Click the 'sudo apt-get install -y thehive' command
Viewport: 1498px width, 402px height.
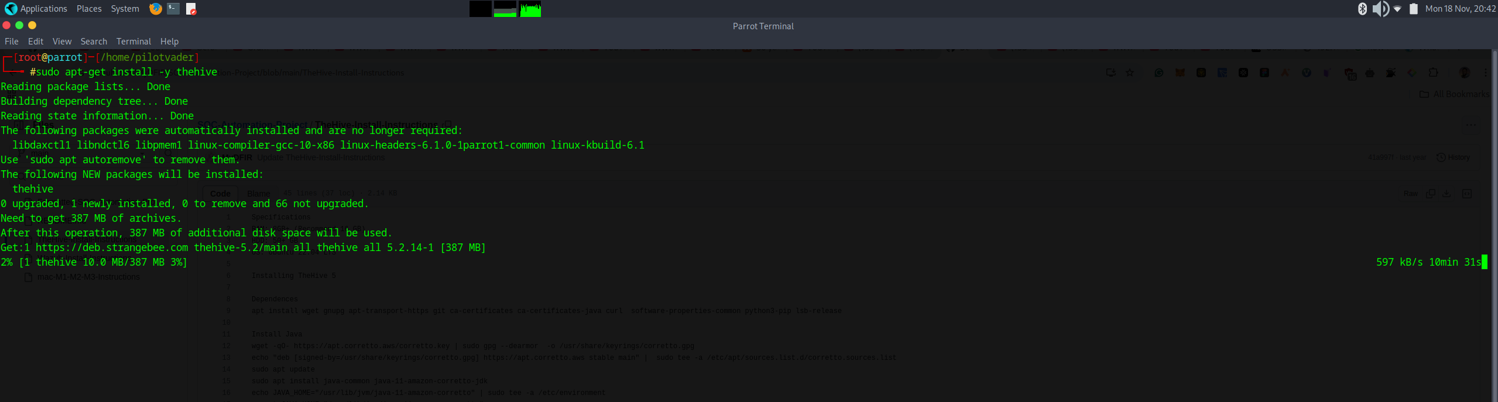126,72
